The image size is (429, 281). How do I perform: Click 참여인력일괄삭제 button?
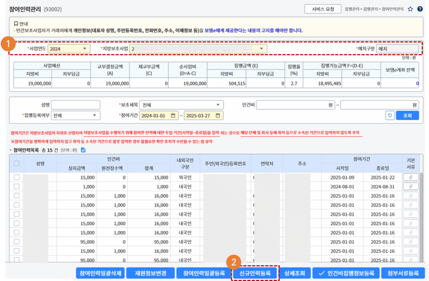(x=101, y=273)
